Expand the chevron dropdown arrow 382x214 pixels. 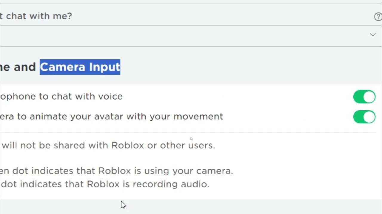(373, 35)
